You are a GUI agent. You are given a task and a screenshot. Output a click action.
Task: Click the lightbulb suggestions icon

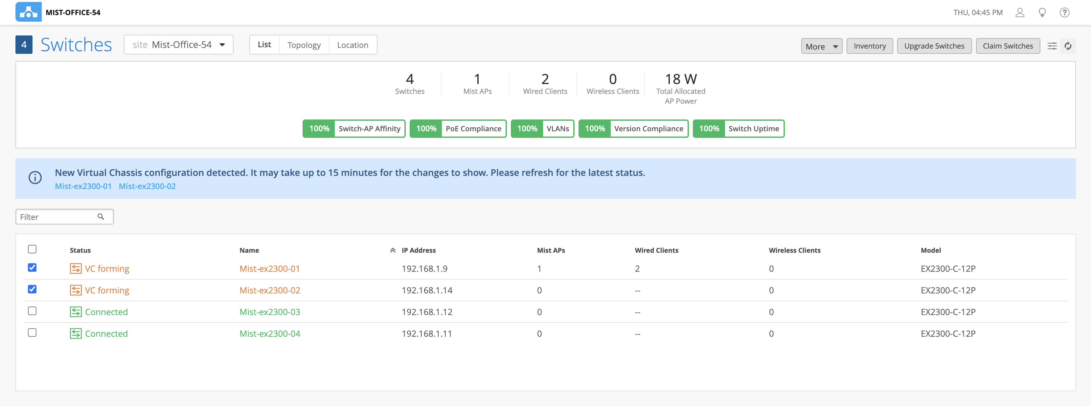point(1042,12)
